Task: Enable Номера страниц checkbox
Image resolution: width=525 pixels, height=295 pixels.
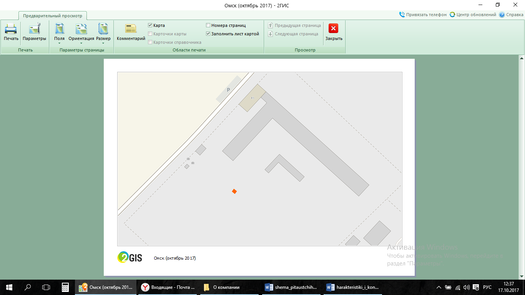Action: [x=208, y=25]
